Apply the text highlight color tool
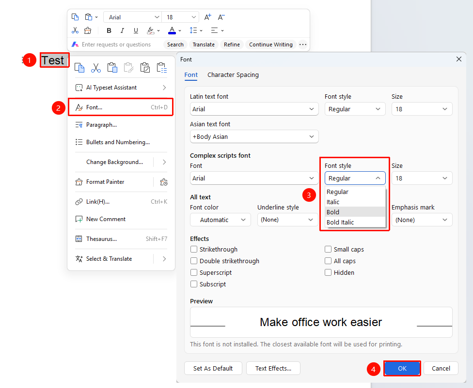Viewport: 473px width, 388px height. pos(151,30)
